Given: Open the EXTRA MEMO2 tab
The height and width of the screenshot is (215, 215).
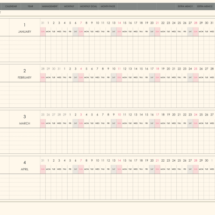Looking at the screenshot, I should [x=205, y=7].
